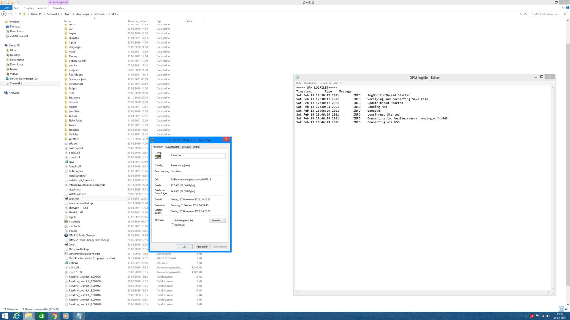Click the back navigation arrow in Explorer
Viewport: 570px width, 320px height.
point(4,14)
